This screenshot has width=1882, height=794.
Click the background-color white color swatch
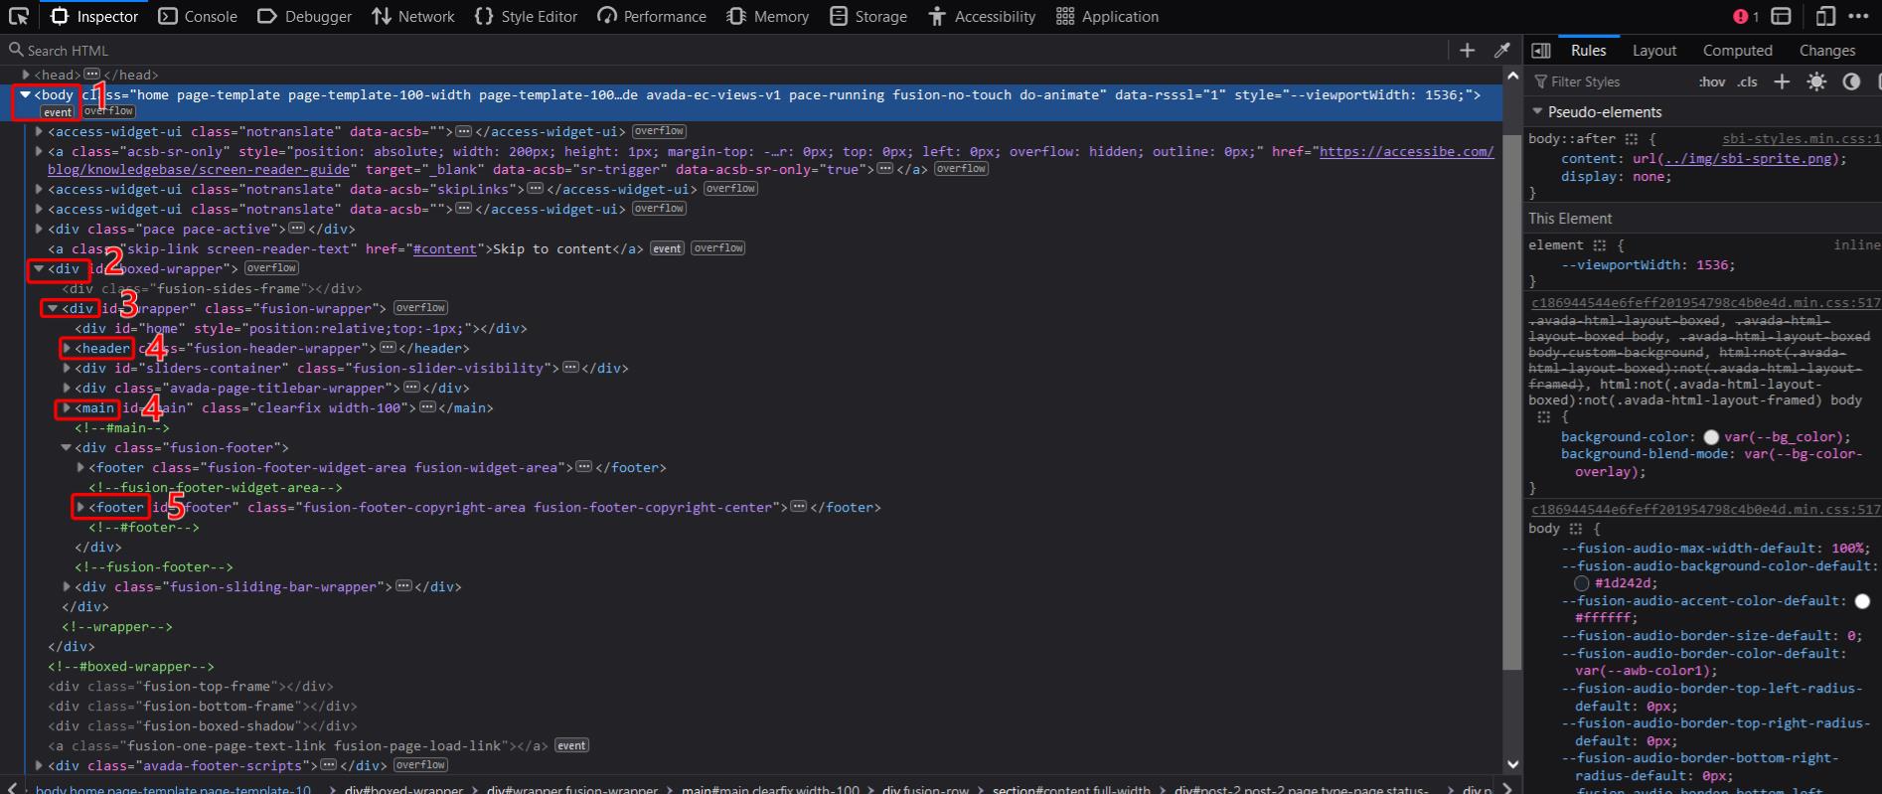click(1711, 437)
